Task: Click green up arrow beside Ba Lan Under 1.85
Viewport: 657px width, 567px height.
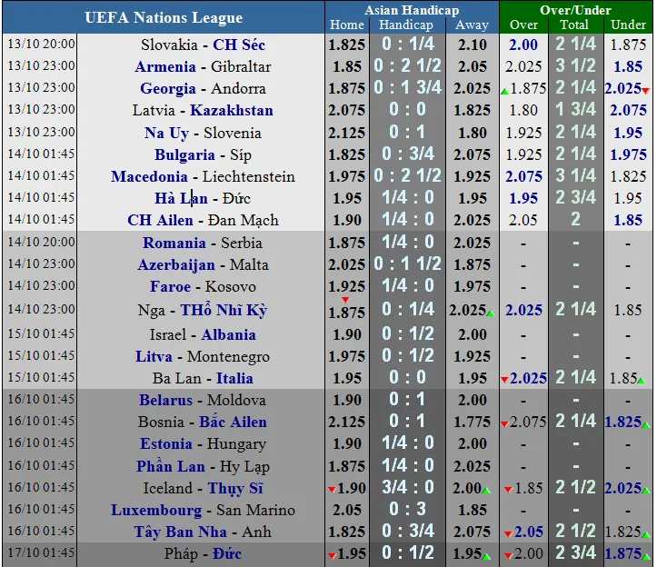Action: (641, 381)
